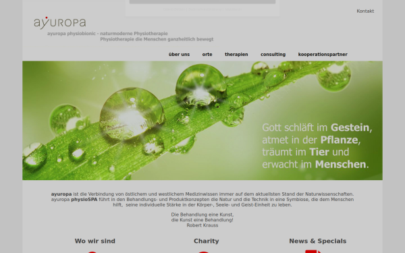
Task: Click the Wo wir sind heading
Action: 95,241
